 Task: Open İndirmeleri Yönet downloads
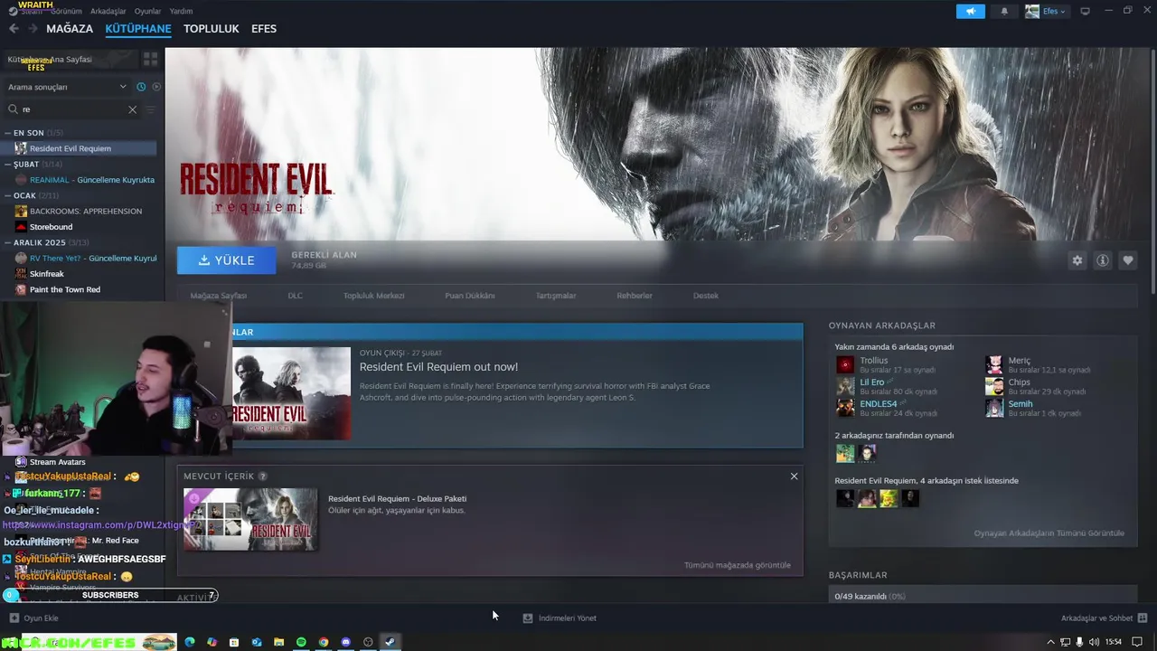(560, 618)
